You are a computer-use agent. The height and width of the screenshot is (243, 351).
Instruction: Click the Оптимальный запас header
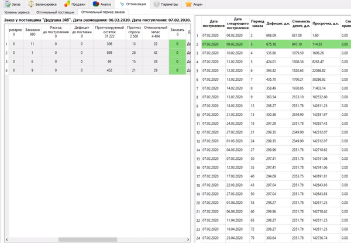click(x=156, y=32)
